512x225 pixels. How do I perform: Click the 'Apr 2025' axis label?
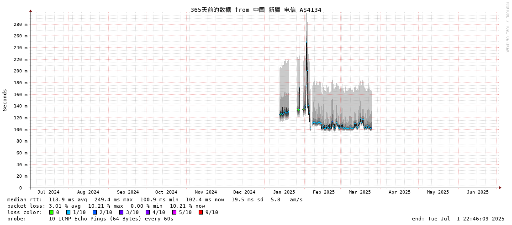click(399, 192)
